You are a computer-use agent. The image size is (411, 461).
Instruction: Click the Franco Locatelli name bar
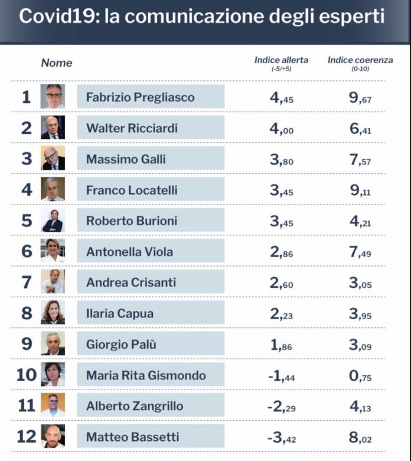[151, 189]
